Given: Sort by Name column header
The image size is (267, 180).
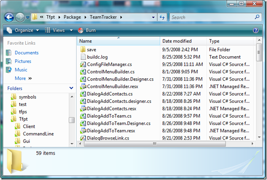Looking at the screenshot, I should tap(118, 41).
